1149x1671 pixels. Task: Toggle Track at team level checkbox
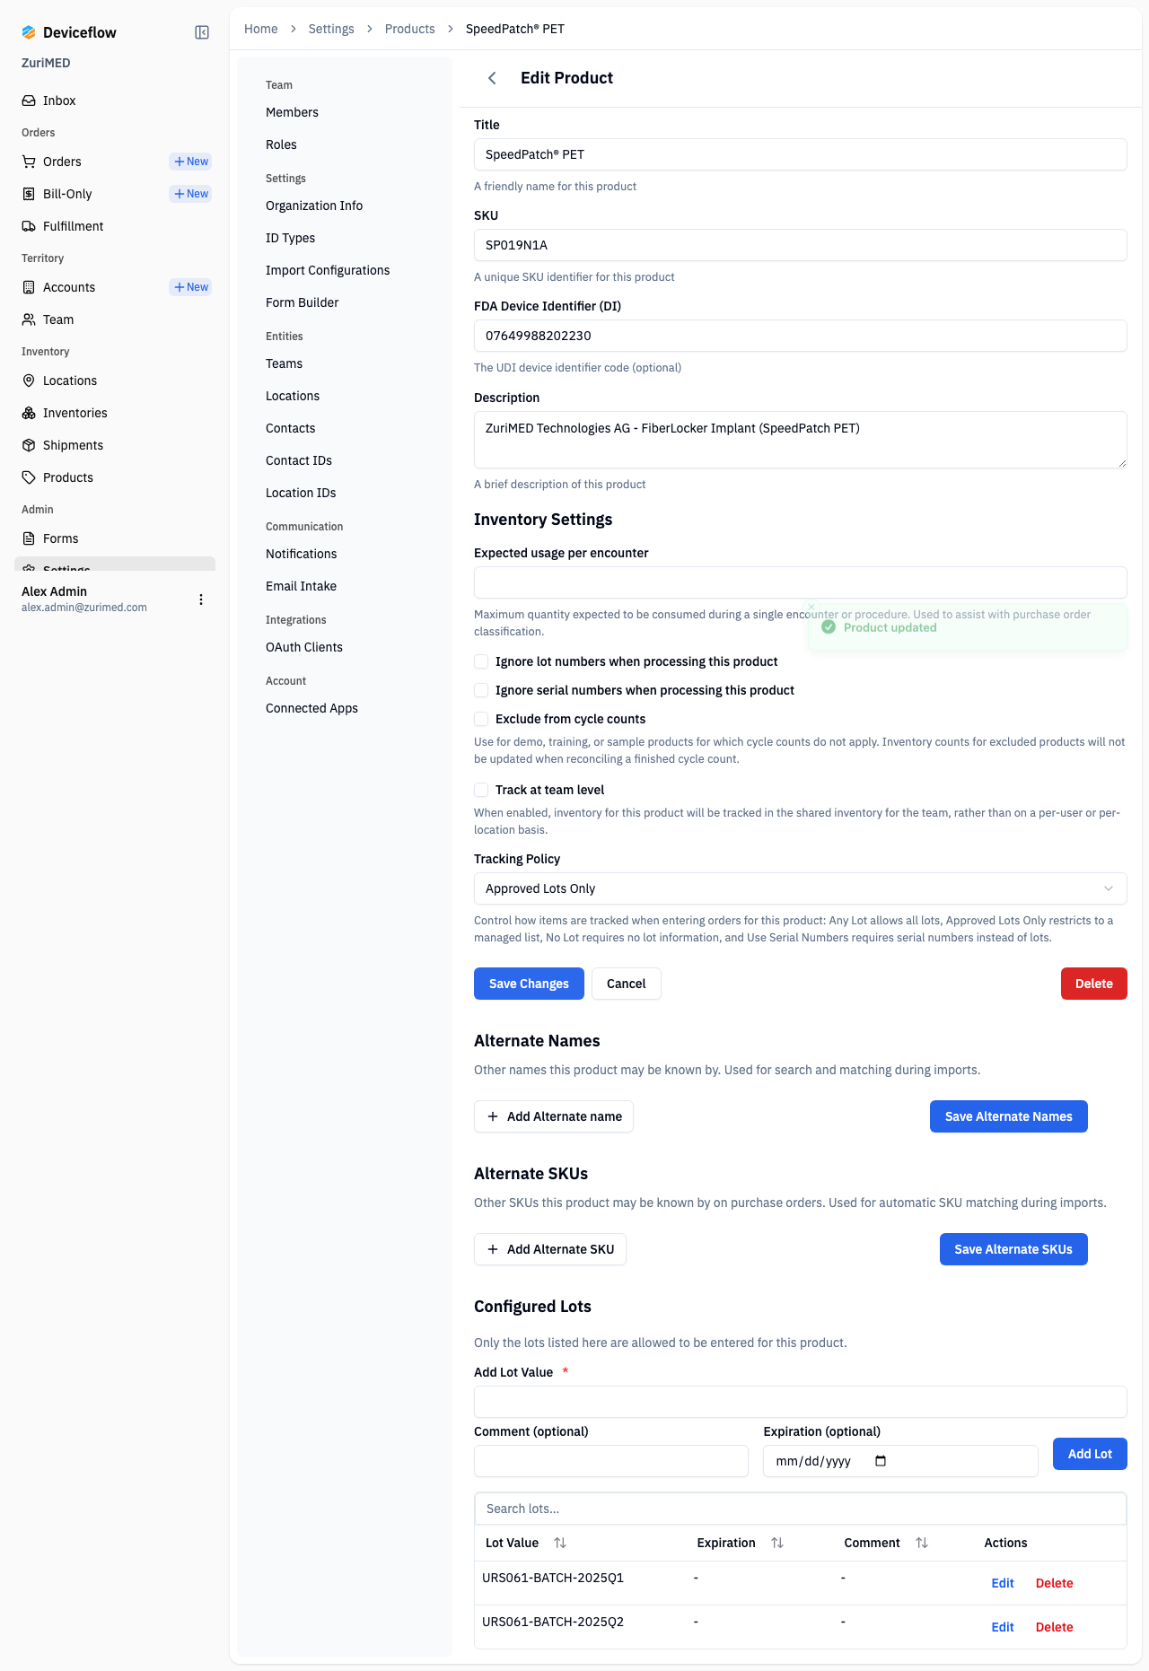[481, 790]
